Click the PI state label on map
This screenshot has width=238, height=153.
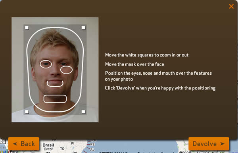[73, 143]
